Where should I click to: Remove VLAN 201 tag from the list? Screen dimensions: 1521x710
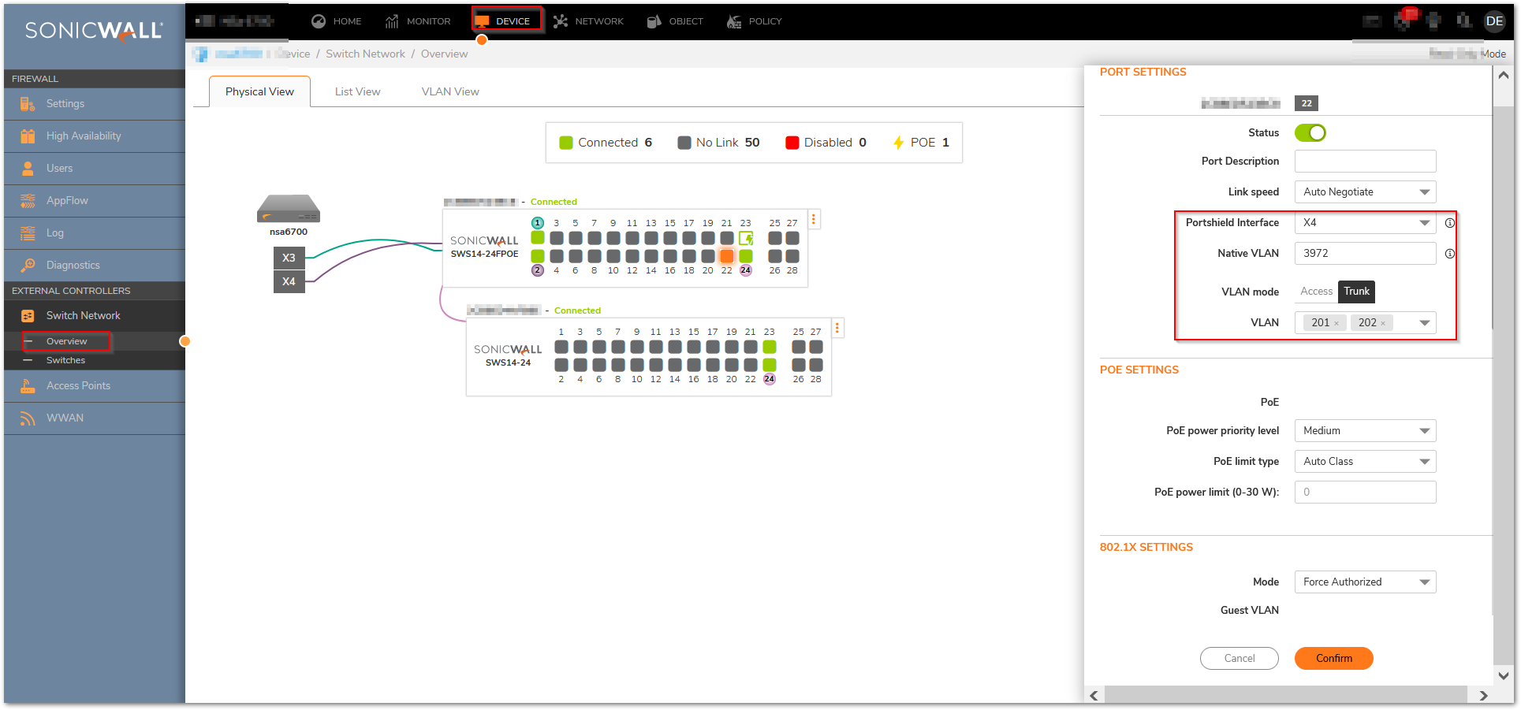[x=1336, y=324]
